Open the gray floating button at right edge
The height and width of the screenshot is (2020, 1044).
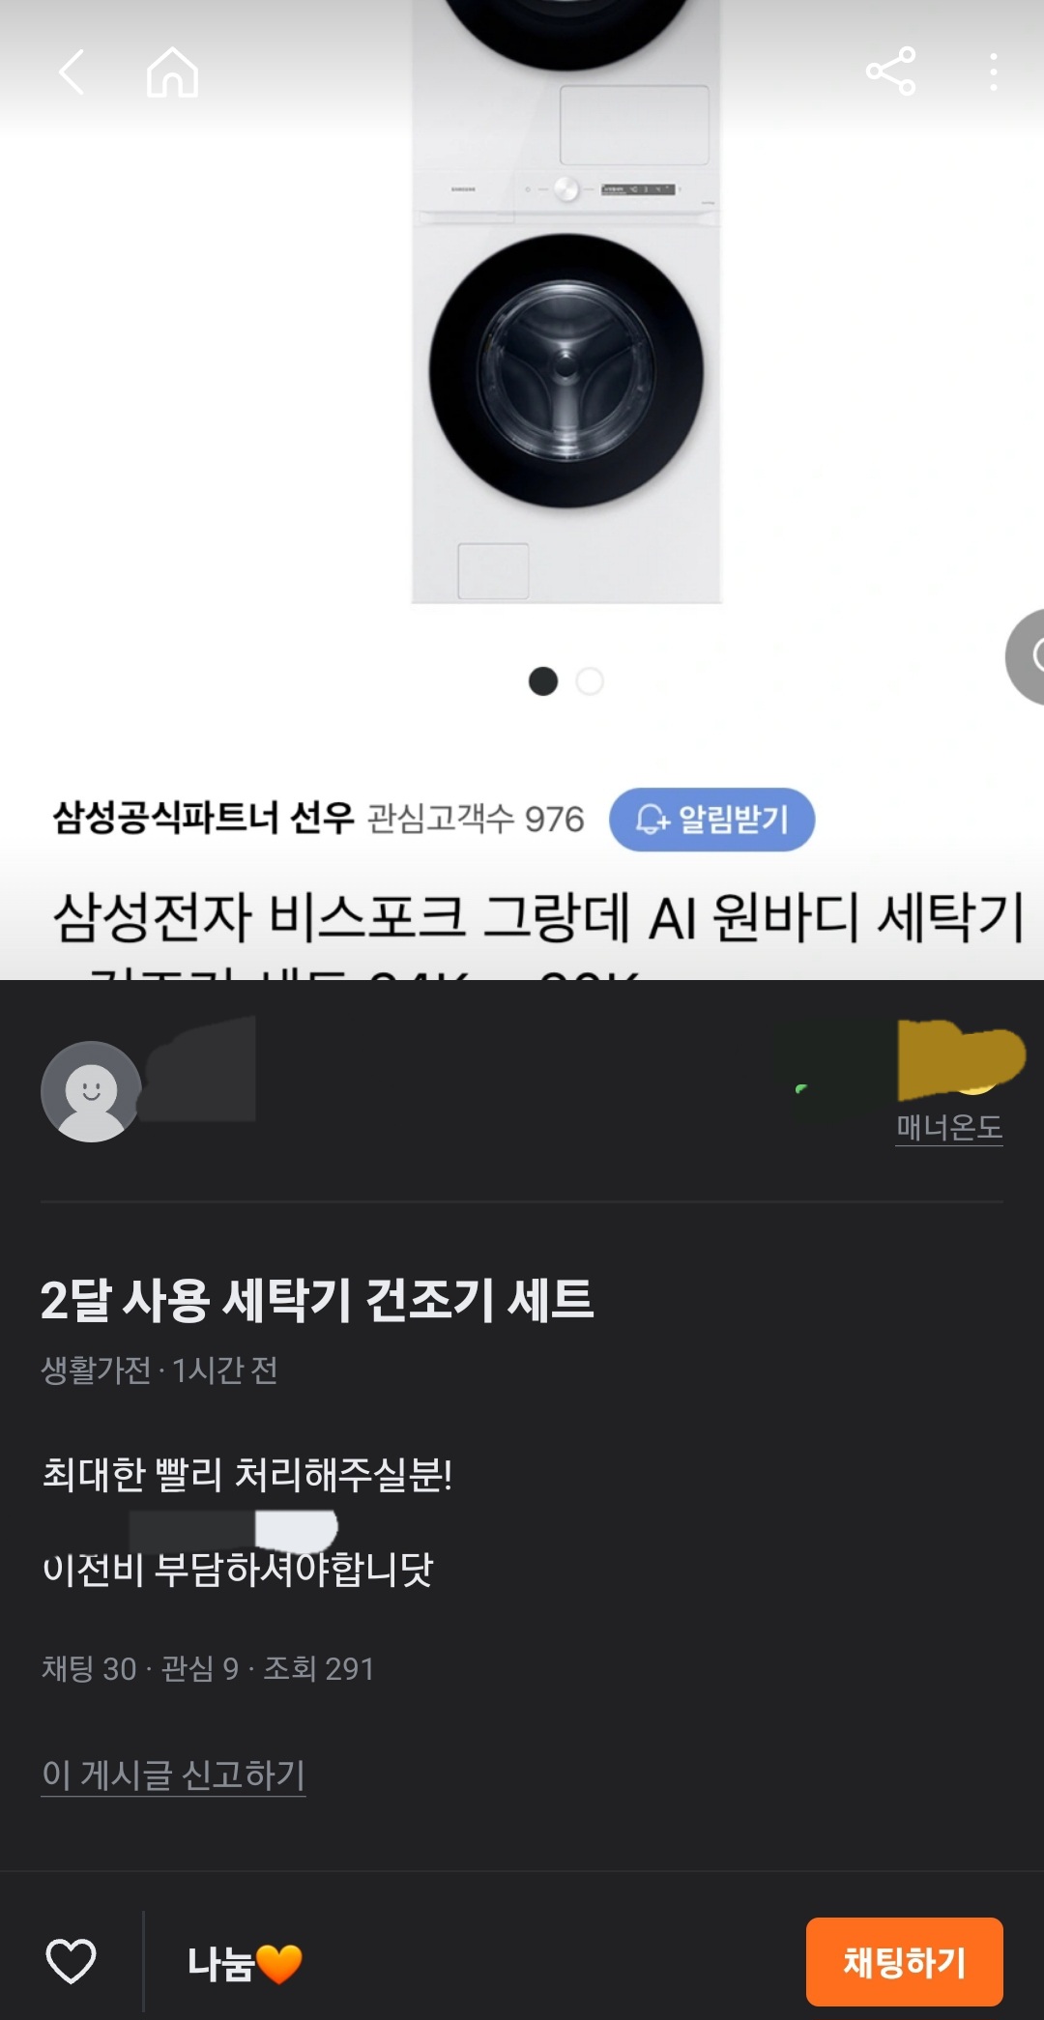pos(1025,656)
